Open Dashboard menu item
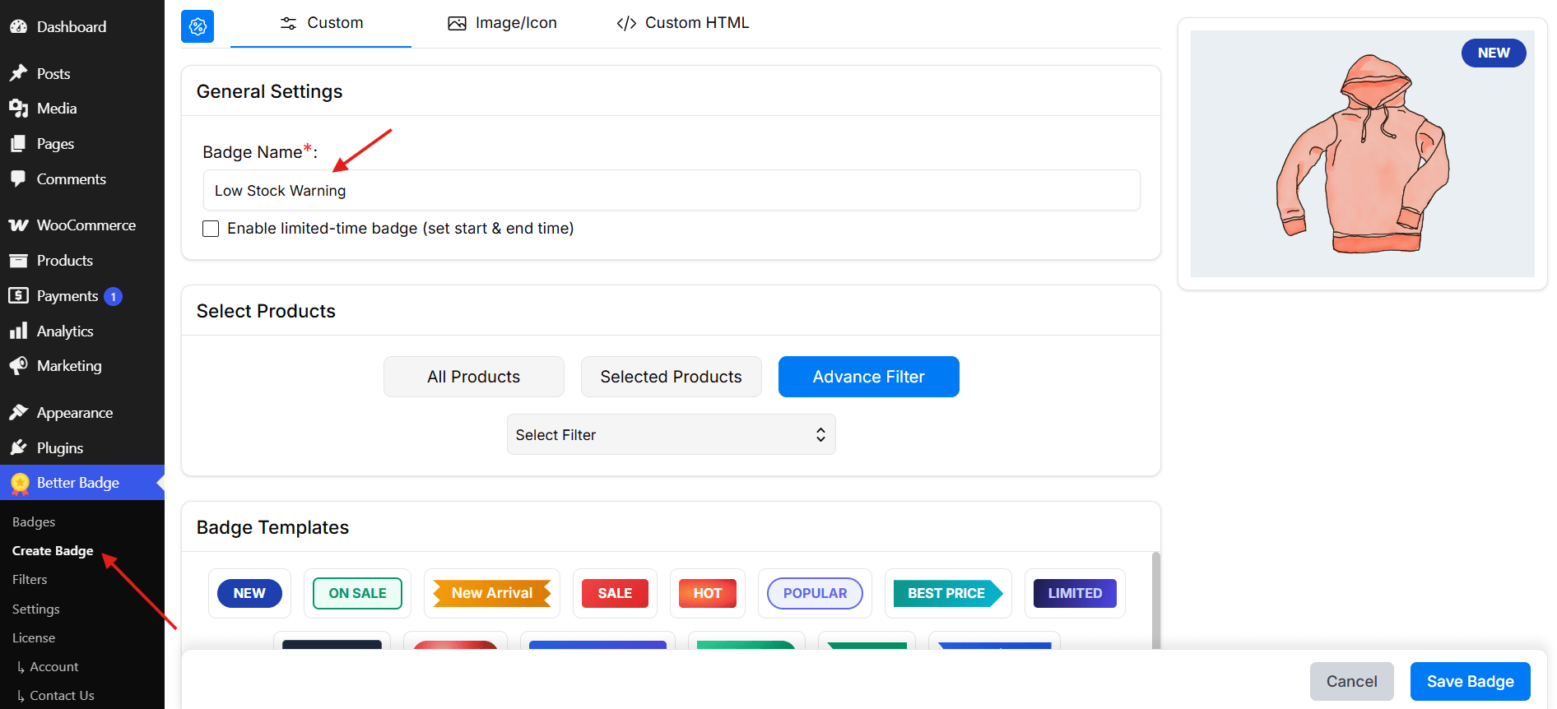This screenshot has width=1557, height=709. click(x=82, y=26)
